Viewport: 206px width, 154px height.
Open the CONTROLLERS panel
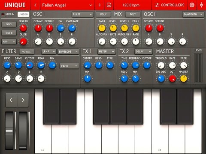(x=170, y=5)
